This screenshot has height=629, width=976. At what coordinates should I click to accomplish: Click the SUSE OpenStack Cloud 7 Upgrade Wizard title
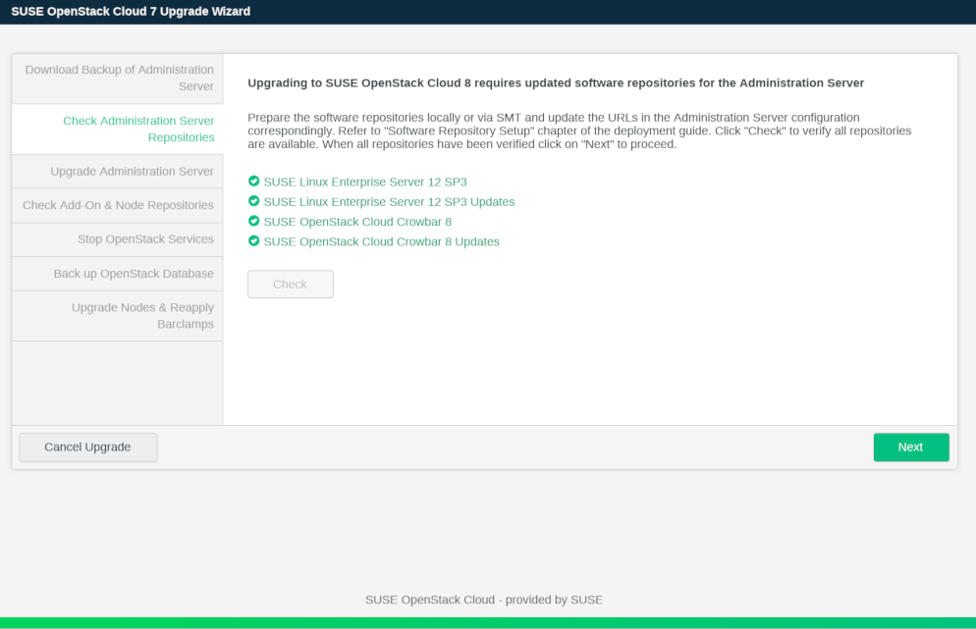tap(131, 11)
